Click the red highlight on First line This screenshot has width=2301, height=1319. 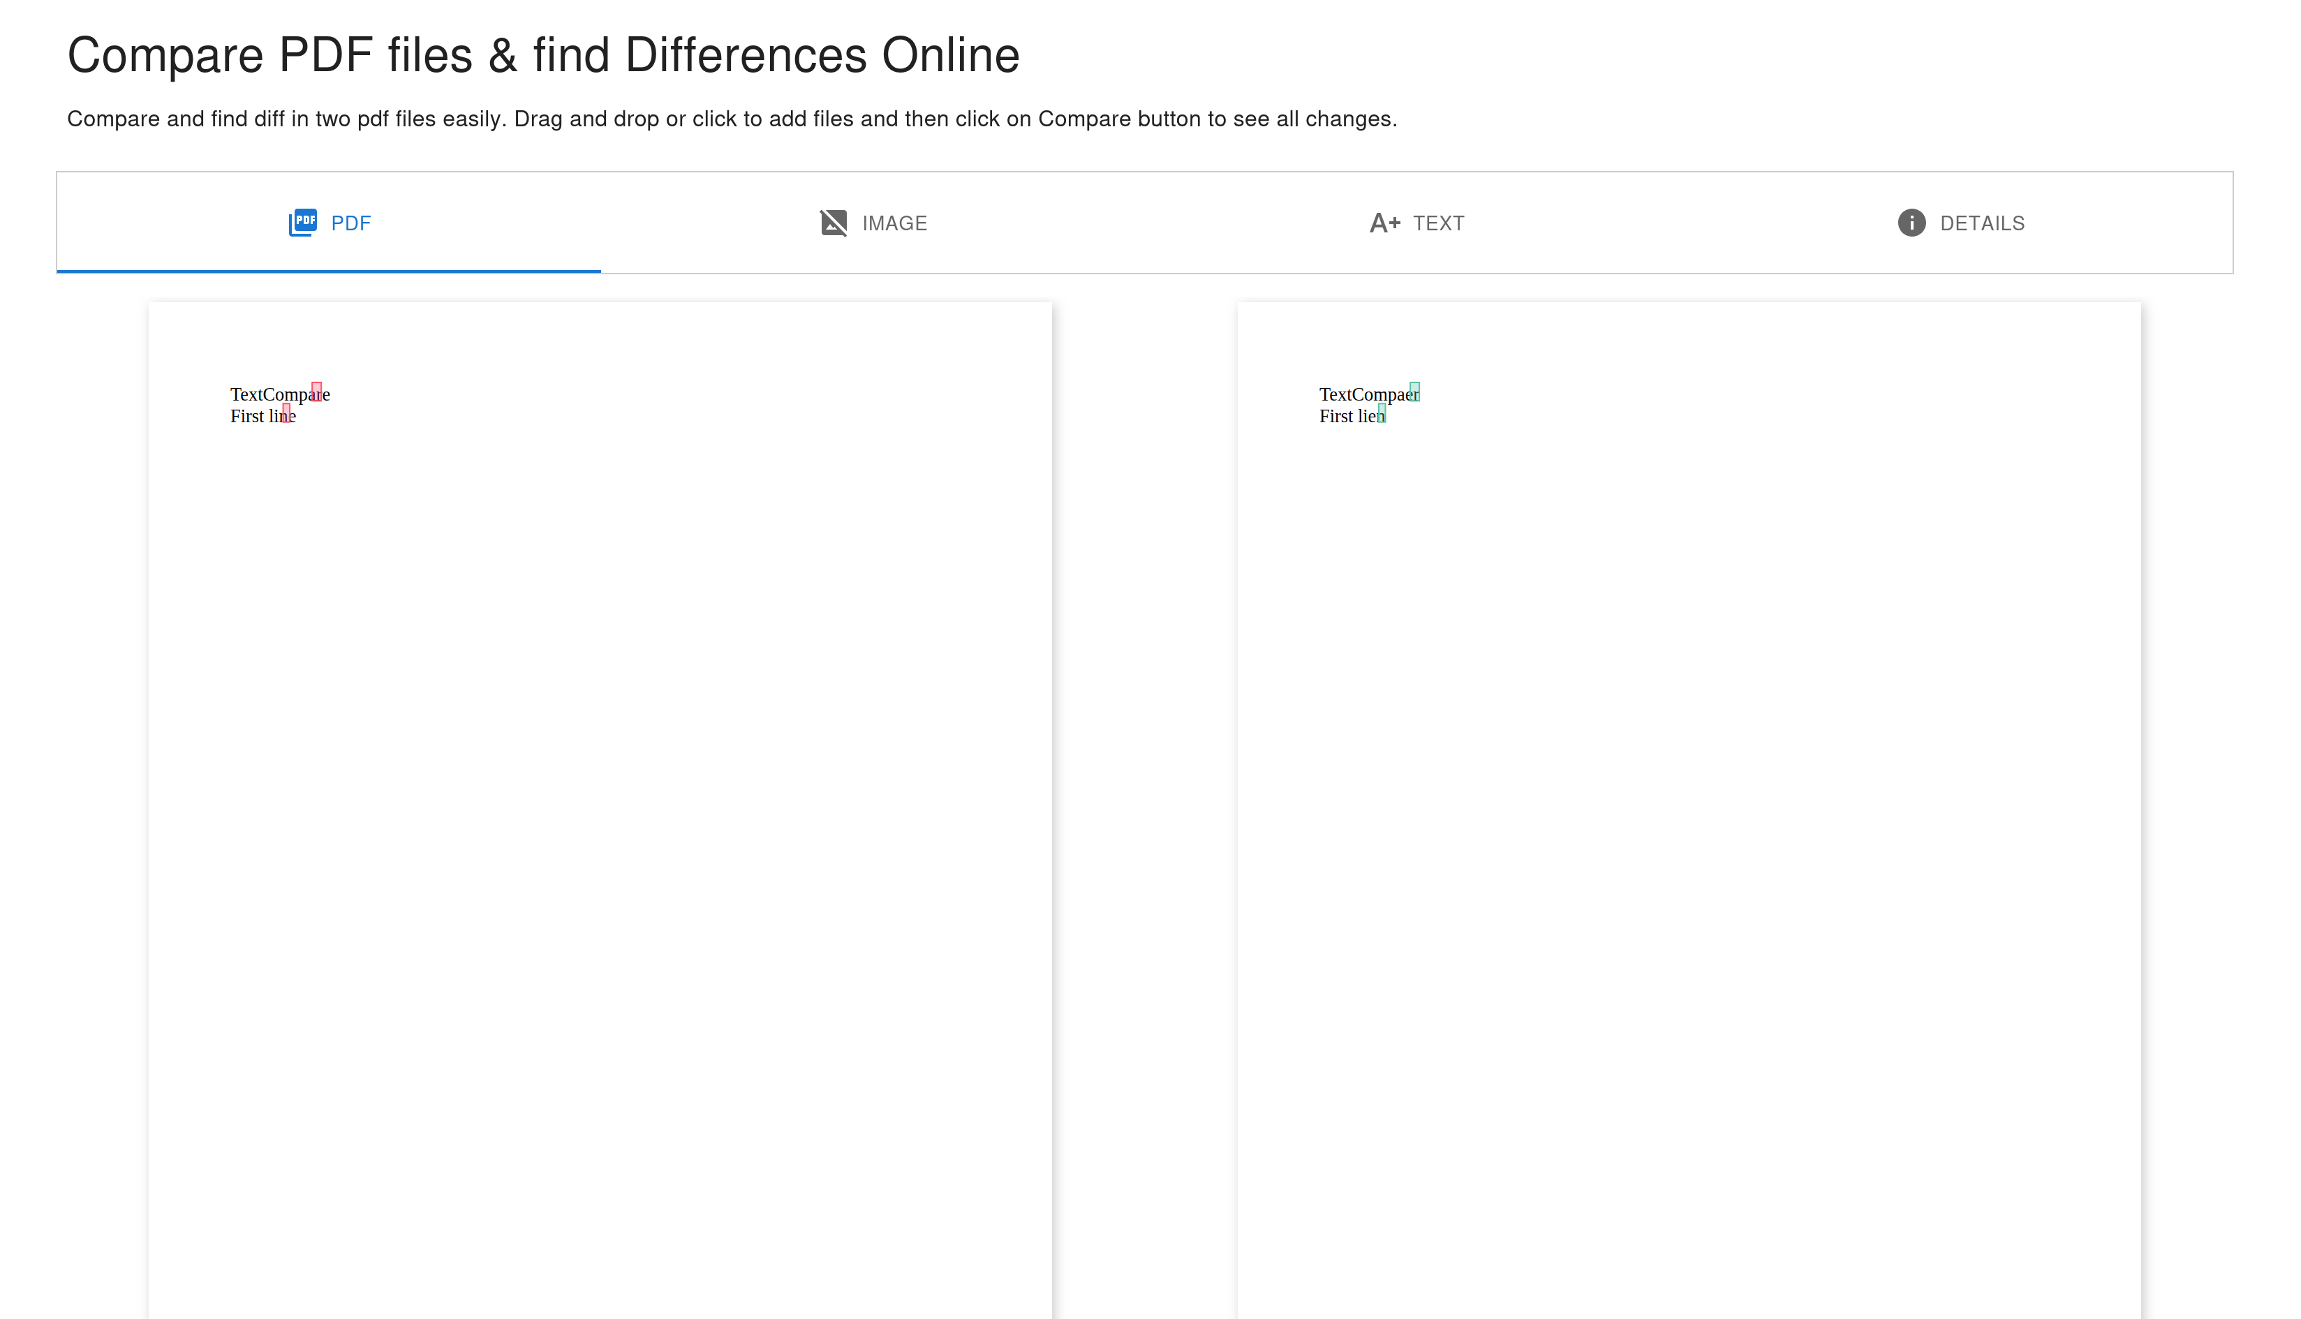point(287,413)
